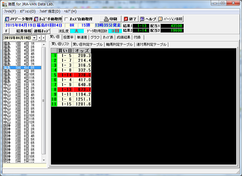Select row 11 bet 1-15
Image resolution: width=242 pixels, height=176 pixels.
tap(65, 104)
